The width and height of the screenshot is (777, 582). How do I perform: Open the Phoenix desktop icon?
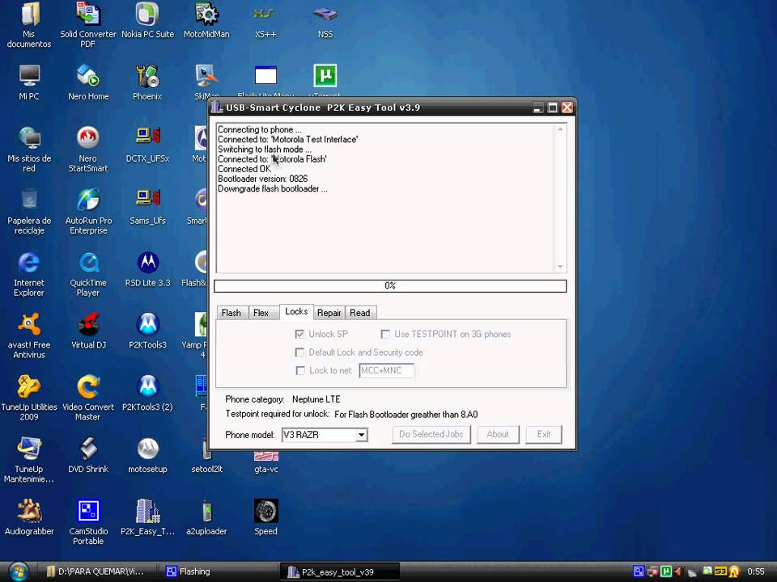coord(147,82)
